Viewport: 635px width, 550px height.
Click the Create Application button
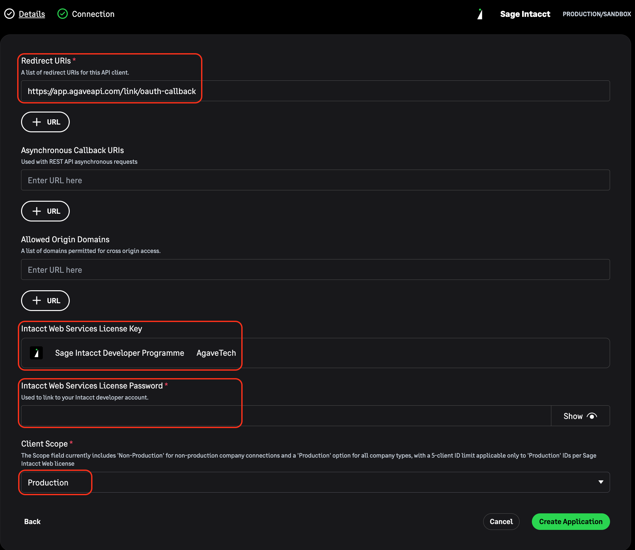point(571,521)
